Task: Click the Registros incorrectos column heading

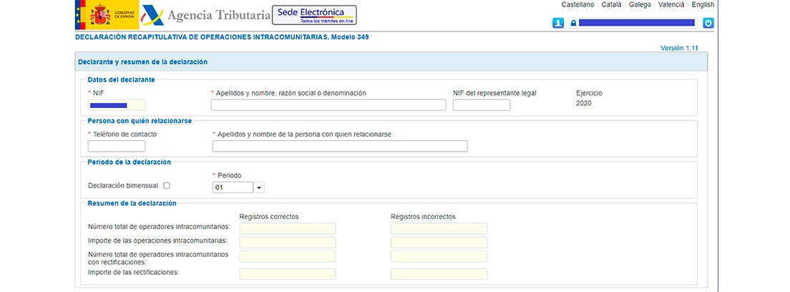Action: click(x=423, y=216)
